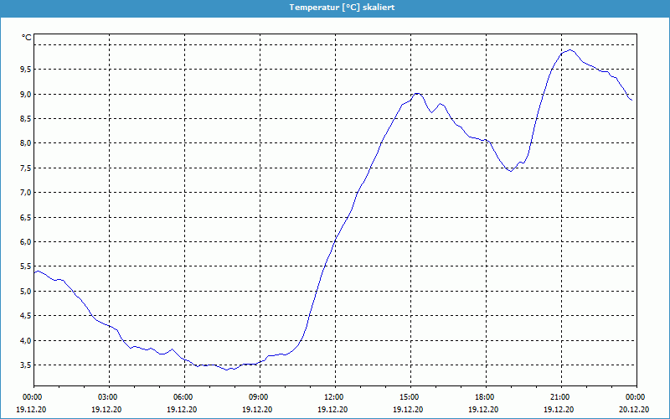Click the curve's highest peak near 21:00

[570, 50]
